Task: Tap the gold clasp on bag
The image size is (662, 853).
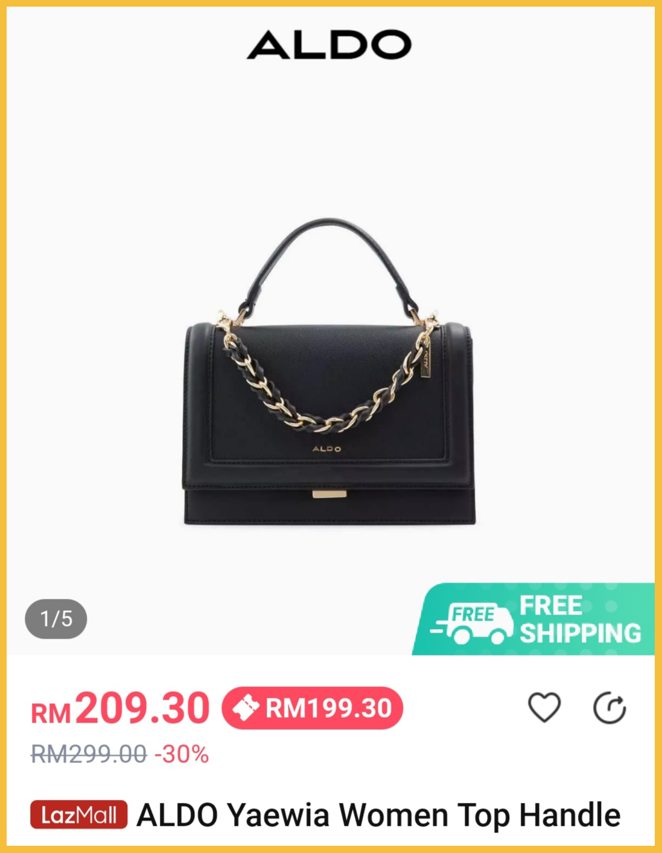Action: click(329, 494)
